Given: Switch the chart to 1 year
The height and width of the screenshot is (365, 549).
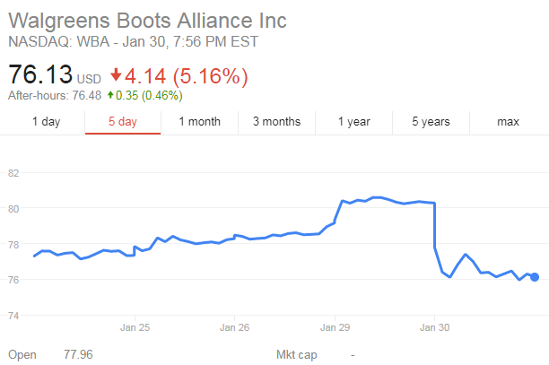Looking at the screenshot, I should pos(353,122).
